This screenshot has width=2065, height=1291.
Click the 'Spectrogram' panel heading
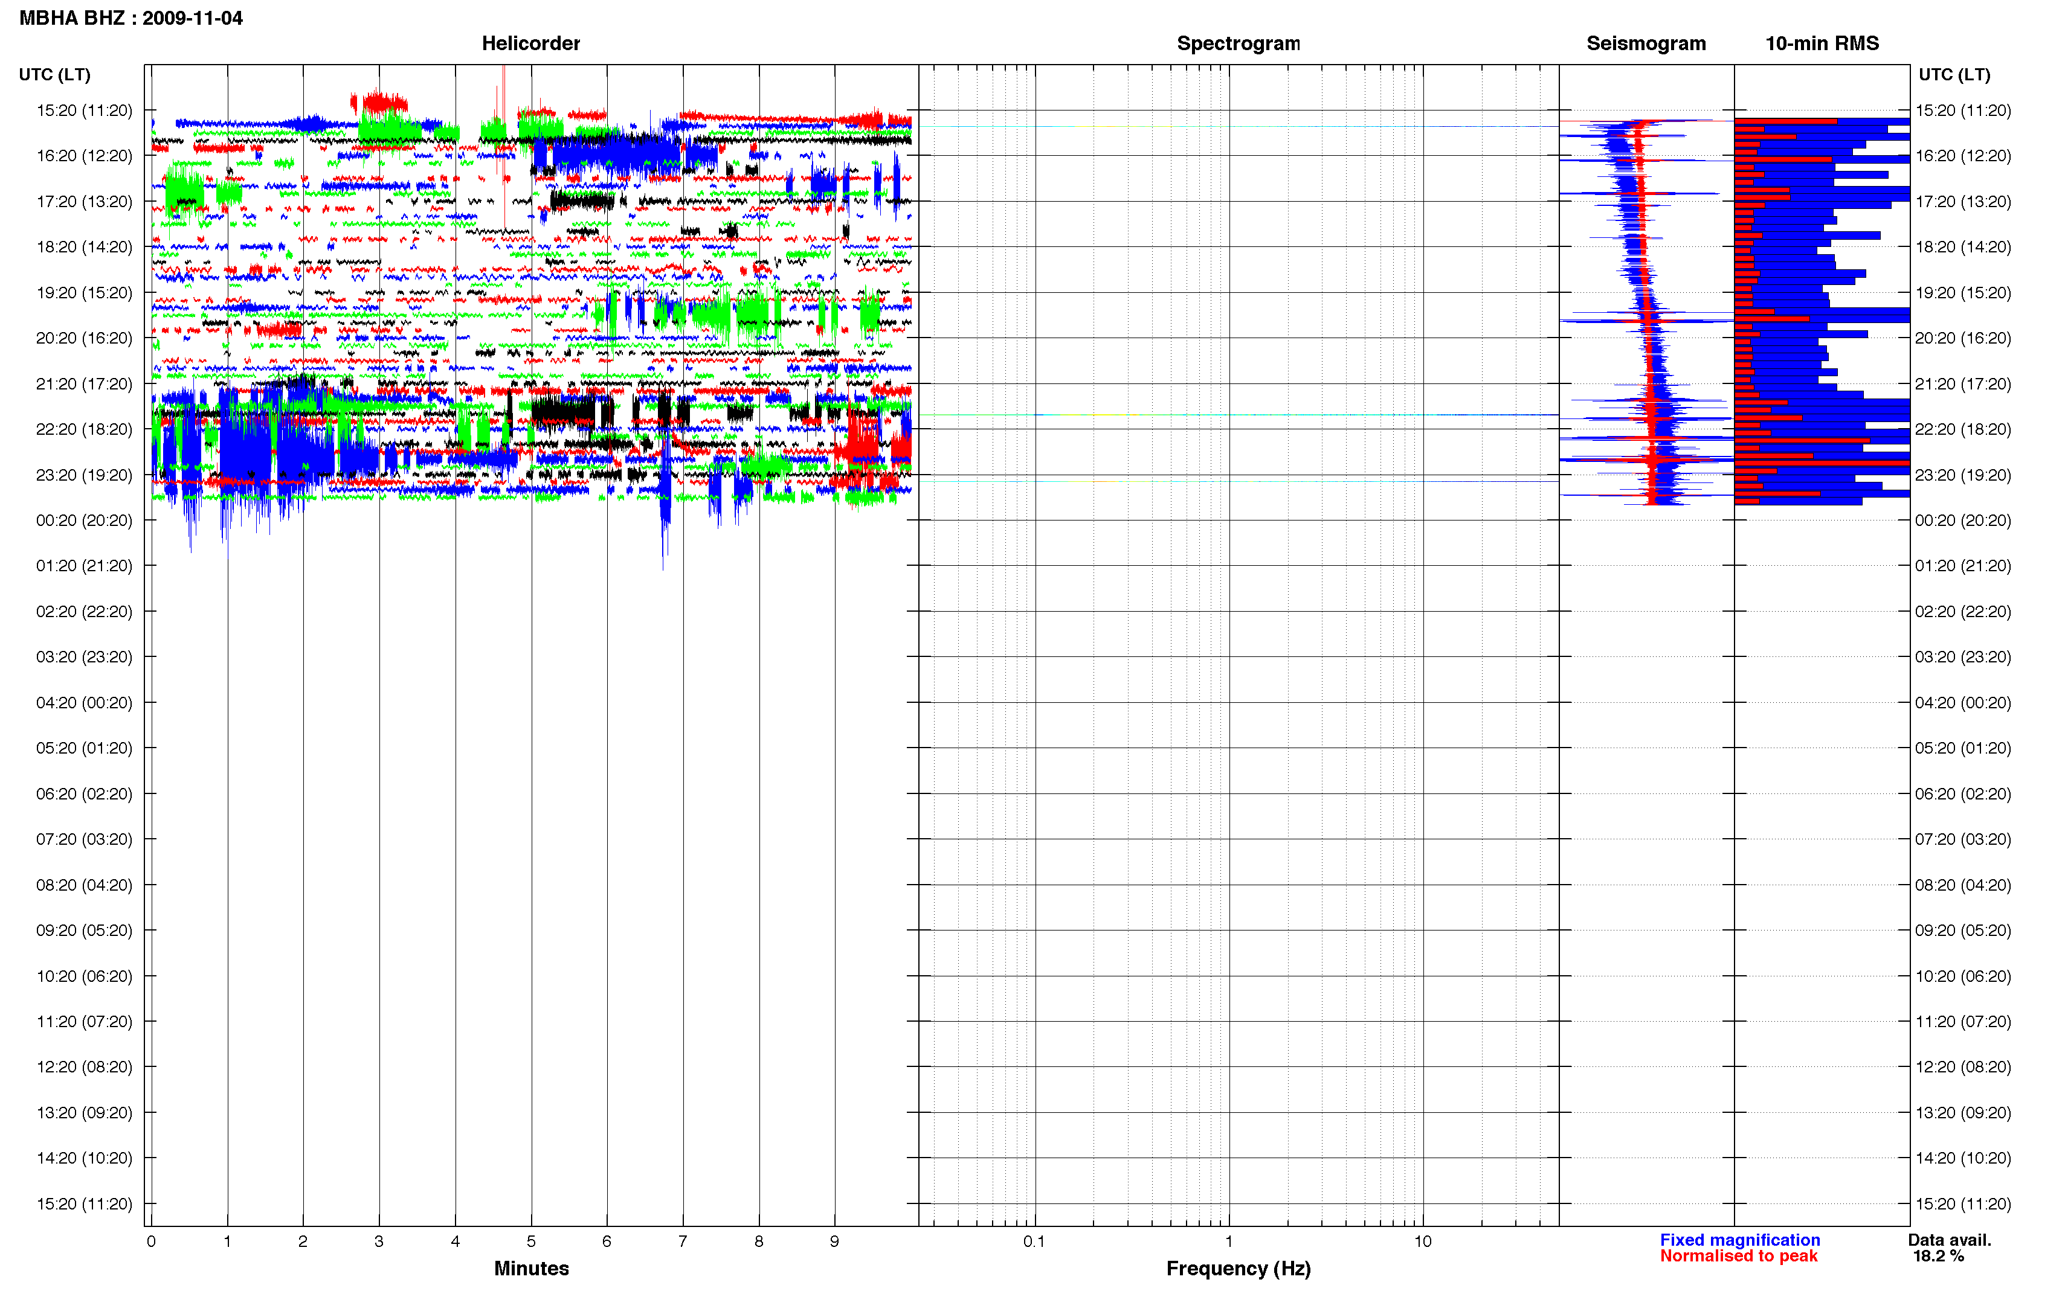click(1239, 43)
